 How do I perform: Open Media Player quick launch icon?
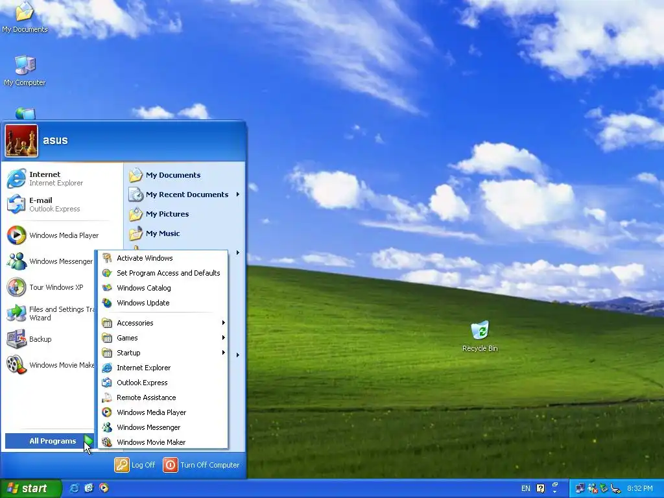pos(104,488)
